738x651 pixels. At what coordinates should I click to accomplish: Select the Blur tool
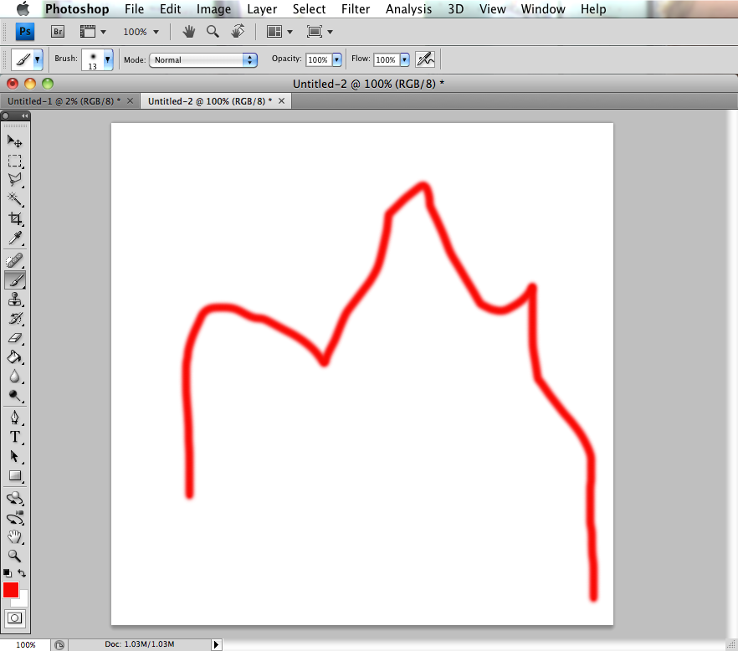(14, 377)
